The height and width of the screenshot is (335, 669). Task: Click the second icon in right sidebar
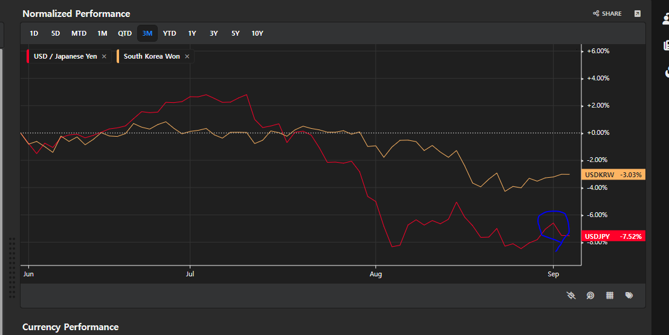coord(667,45)
